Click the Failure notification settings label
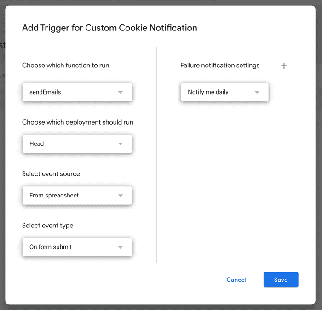The width and height of the screenshot is (322, 310). [x=220, y=66]
